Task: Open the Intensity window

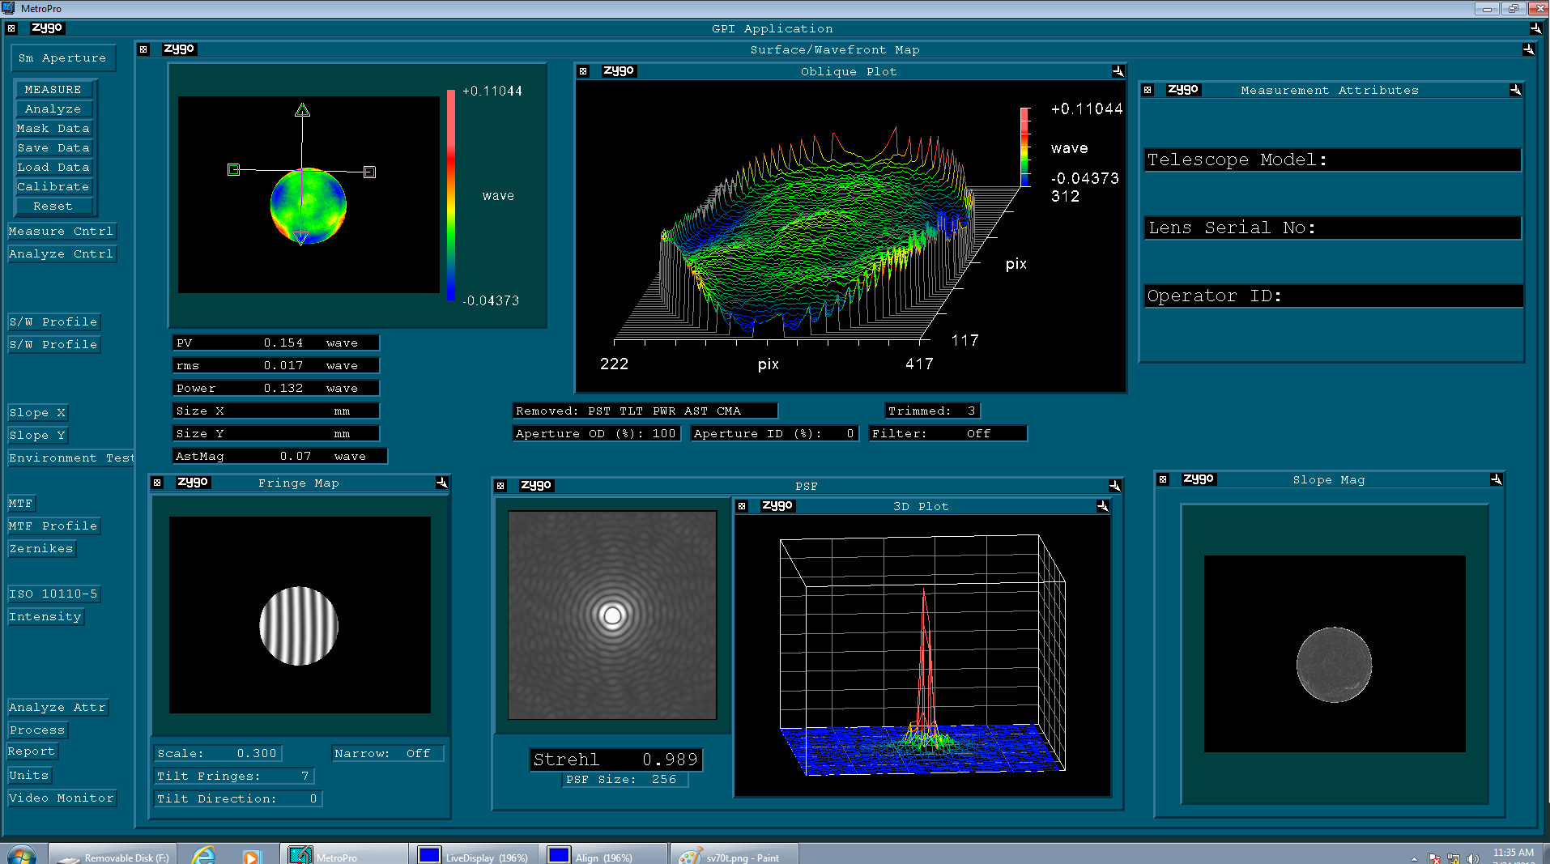Action: click(x=45, y=616)
